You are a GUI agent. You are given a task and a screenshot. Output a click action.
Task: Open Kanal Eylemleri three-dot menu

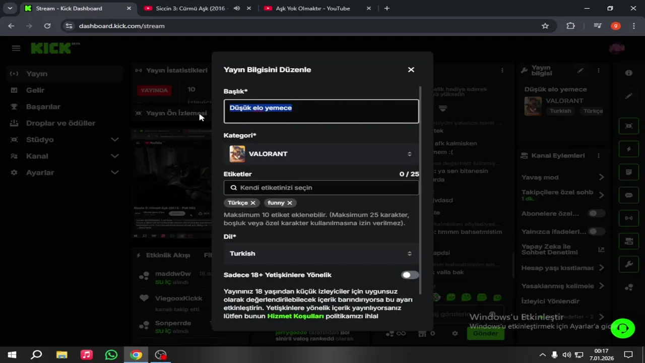click(599, 156)
